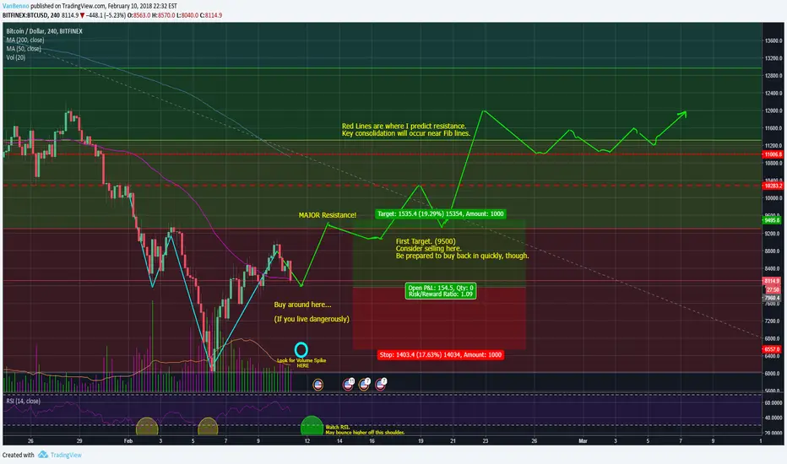Click 'First Target. (9500)' annotation text

425,241
